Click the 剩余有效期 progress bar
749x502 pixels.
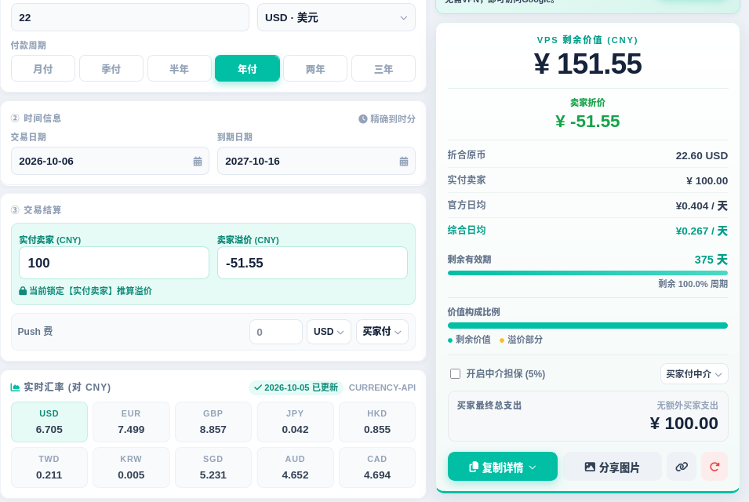pos(587,273)
